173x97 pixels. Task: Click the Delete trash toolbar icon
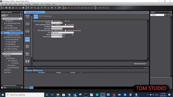click(x=13, y=8)
